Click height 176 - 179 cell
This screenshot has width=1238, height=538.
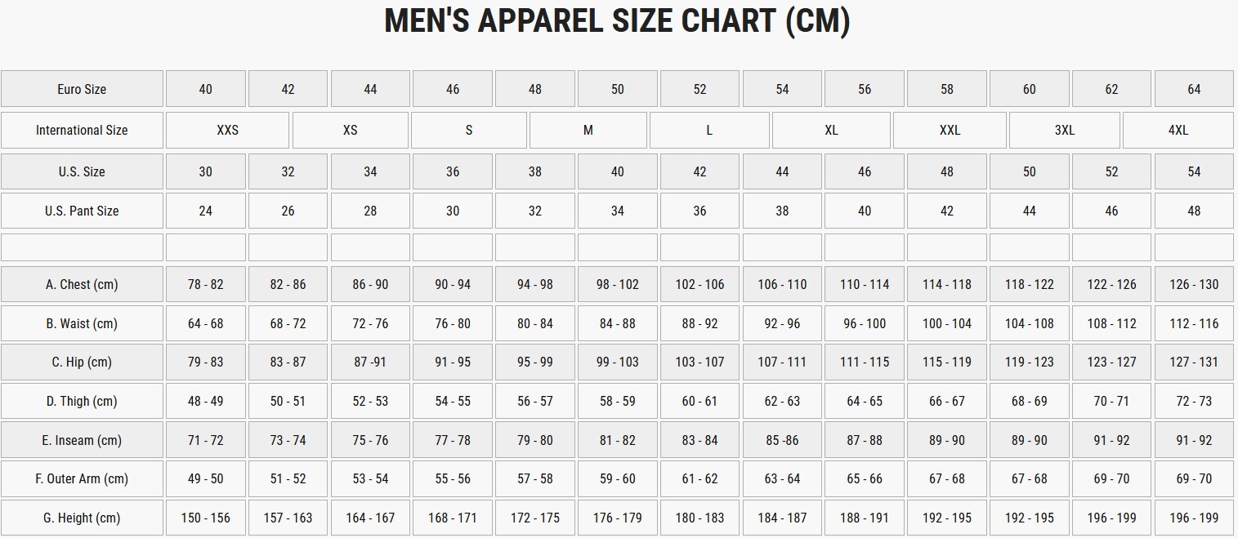[618, 518]
